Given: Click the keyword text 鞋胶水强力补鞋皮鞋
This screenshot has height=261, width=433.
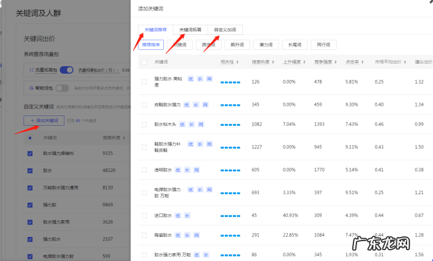Looking at the screenshot, I should point(167,147).
